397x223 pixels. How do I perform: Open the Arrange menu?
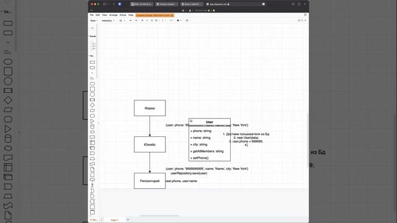tap(113, 15)
